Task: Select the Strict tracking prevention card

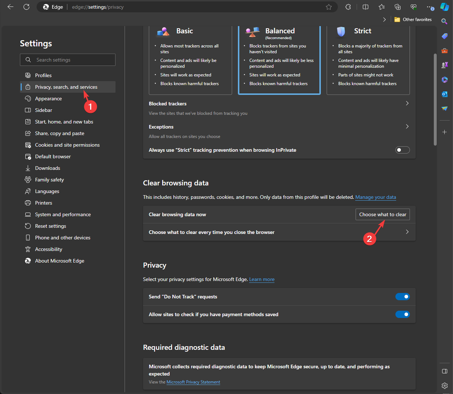Action: [368, 60]
